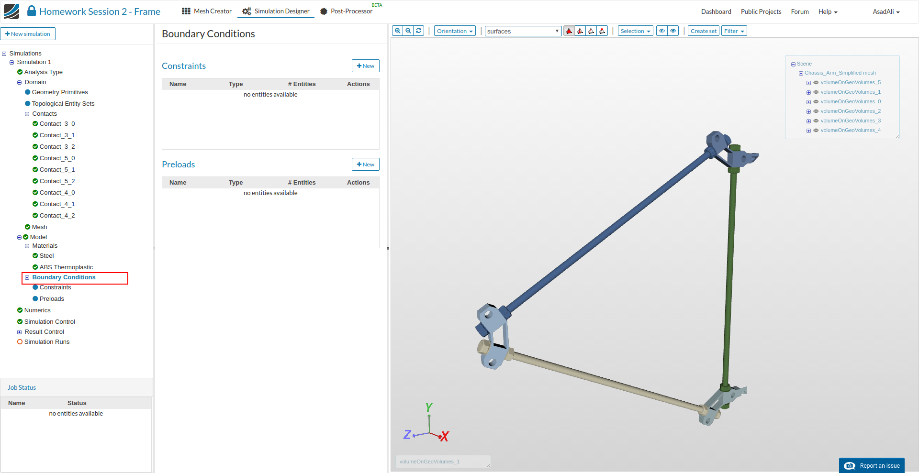This screenshot has width=919, height=473.
Task: Open the AsadAli user menu
Action: (x=886, y=11)
